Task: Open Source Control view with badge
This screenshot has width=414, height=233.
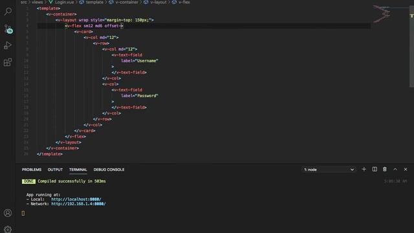Action: 8,28
